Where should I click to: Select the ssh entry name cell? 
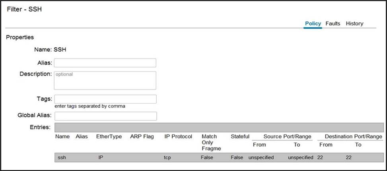62,157
